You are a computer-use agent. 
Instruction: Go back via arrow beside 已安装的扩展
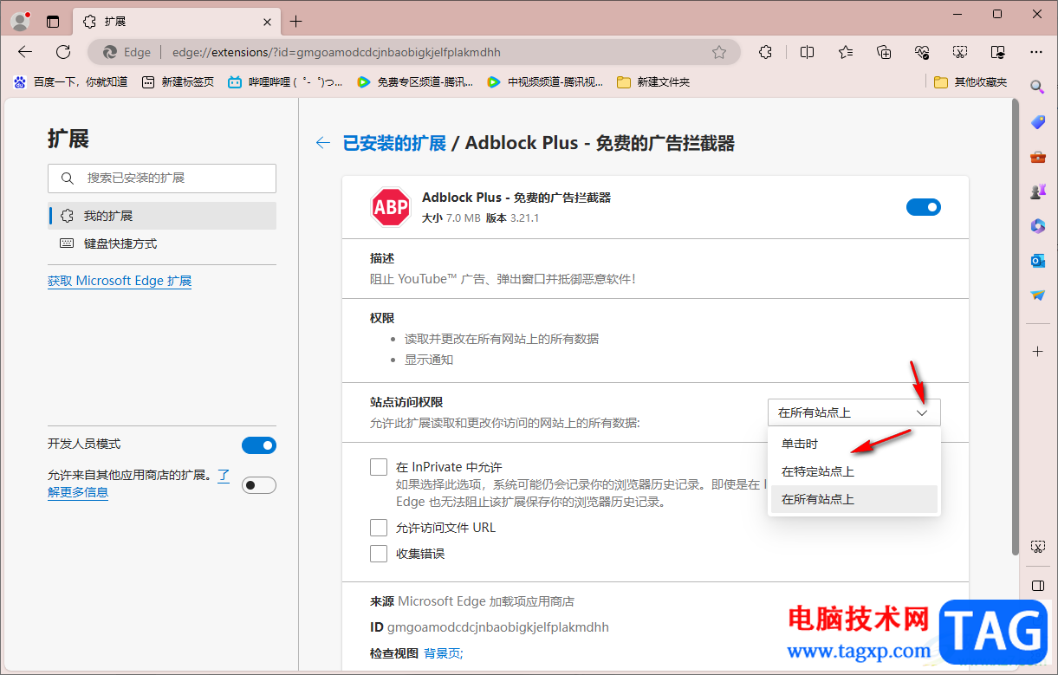323,143
